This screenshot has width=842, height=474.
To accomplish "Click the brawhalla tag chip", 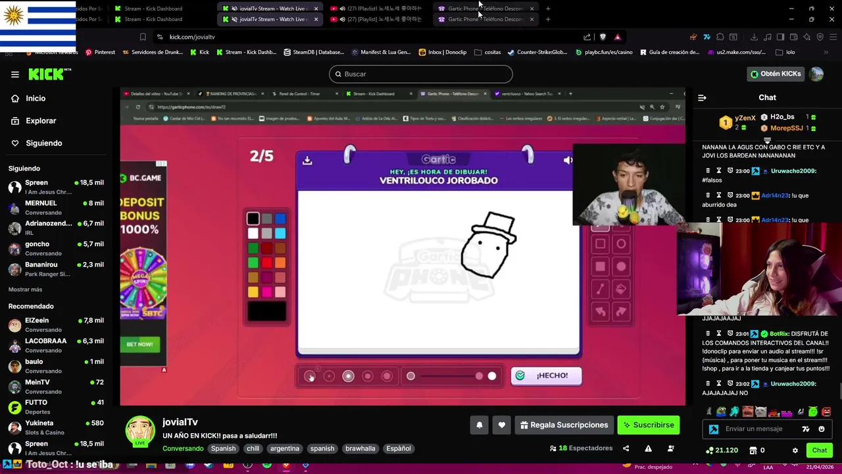I will (360, 448).
